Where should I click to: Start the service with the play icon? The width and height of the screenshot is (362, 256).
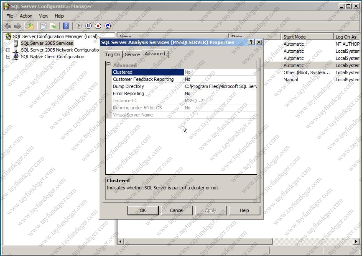pos(79,26)
